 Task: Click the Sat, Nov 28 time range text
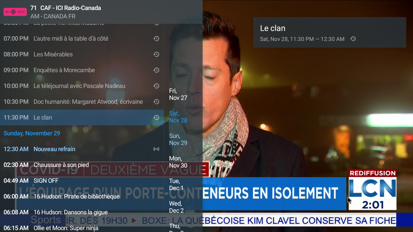point(302,39)
